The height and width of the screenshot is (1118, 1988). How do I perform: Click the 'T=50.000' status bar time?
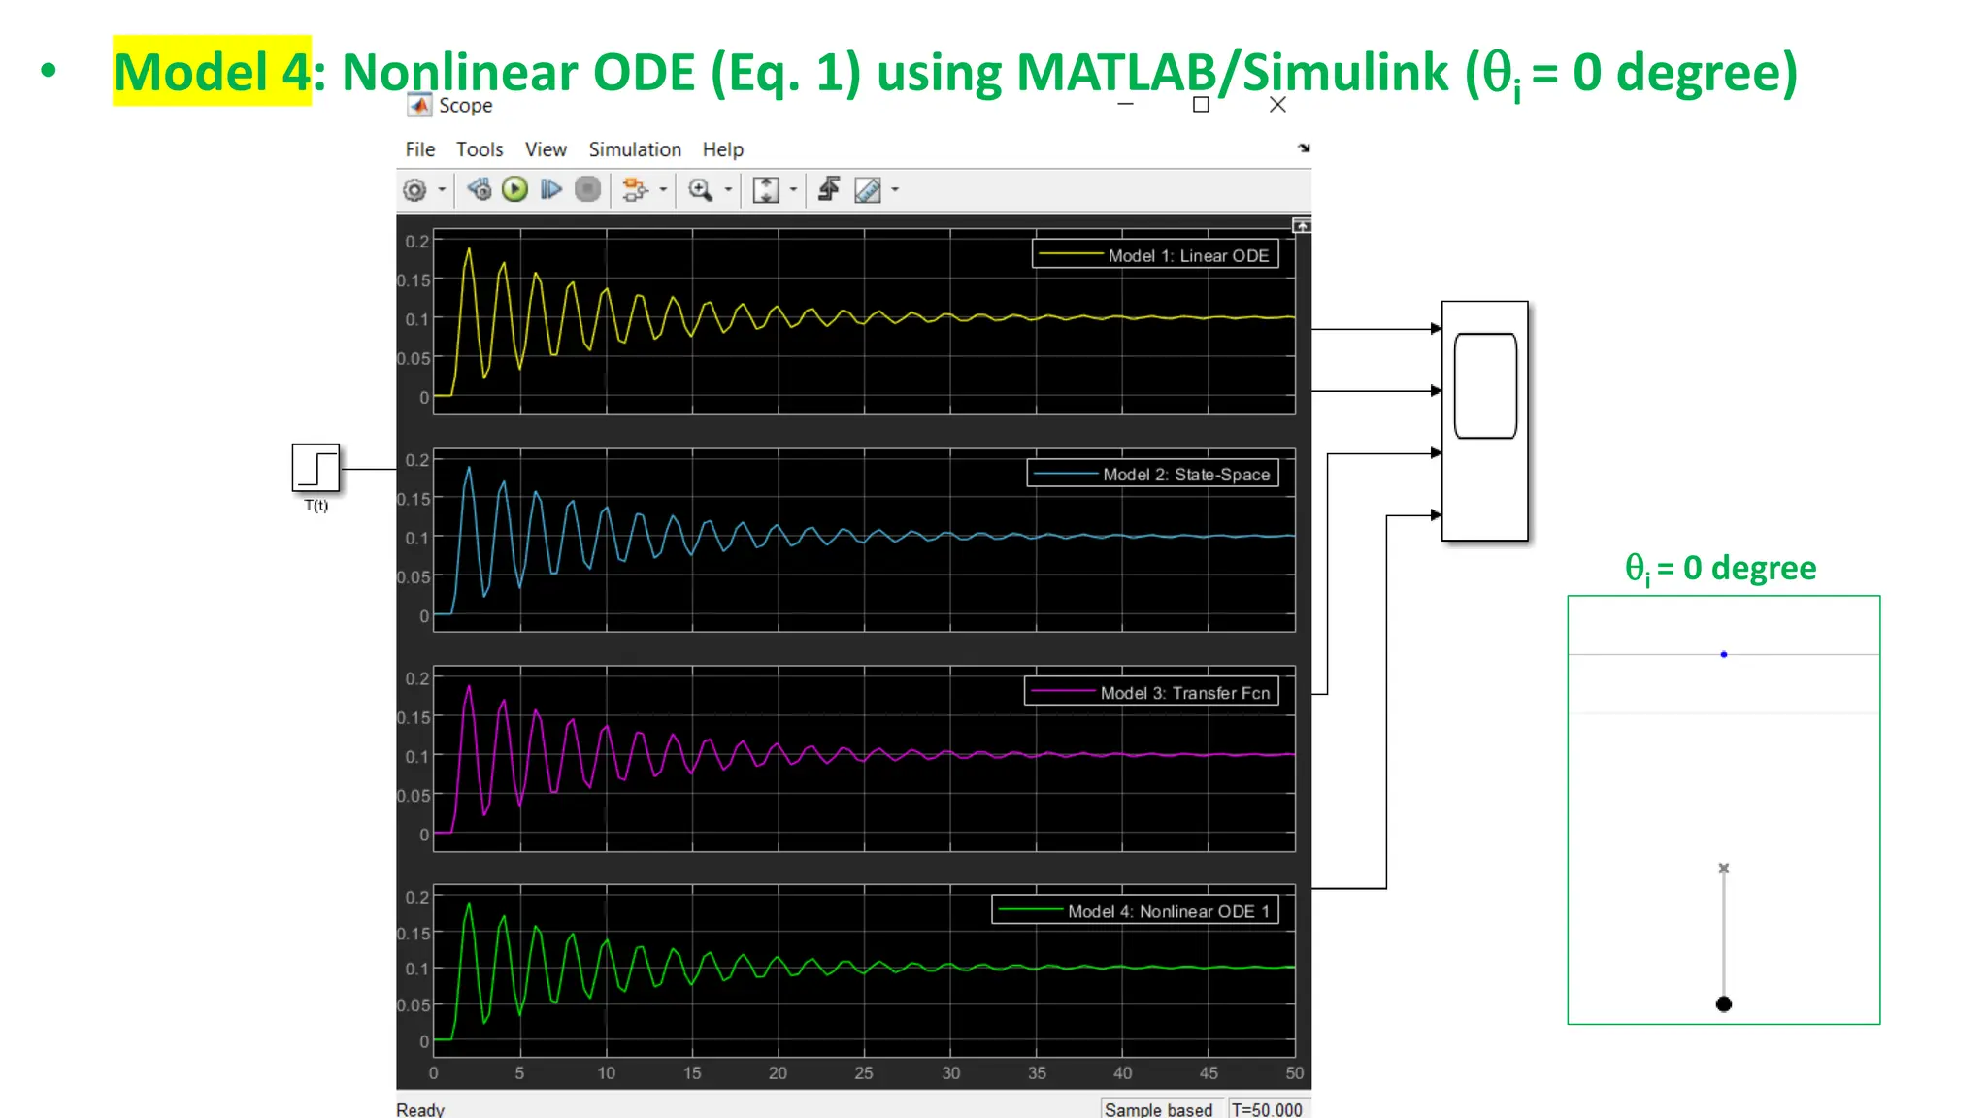1267,1109
